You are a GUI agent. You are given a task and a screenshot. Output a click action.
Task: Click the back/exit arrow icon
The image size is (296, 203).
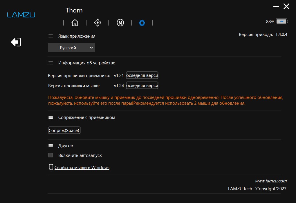pos(16,42)
